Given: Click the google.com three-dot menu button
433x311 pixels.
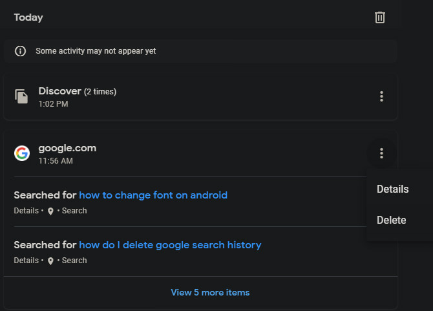Looking at the screenshot, I should [381, 153].
